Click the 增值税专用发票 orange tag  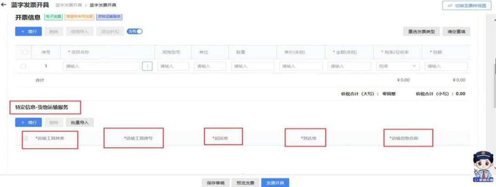click(x=79, y=16)
